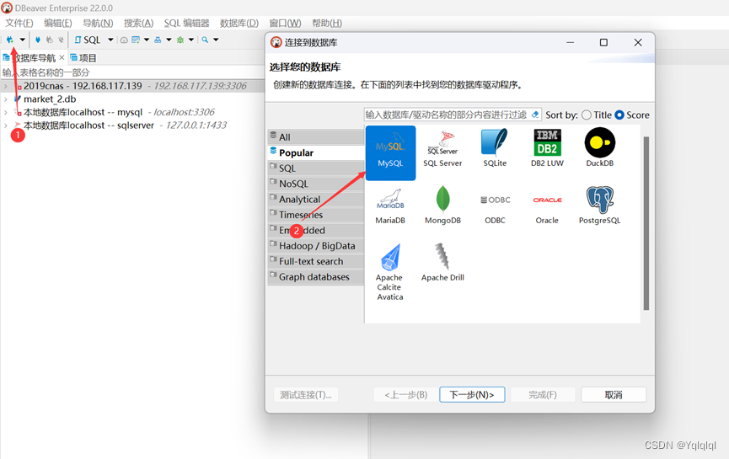Open dropdown arrow beside network diagram icon

(x=169, y=40)
